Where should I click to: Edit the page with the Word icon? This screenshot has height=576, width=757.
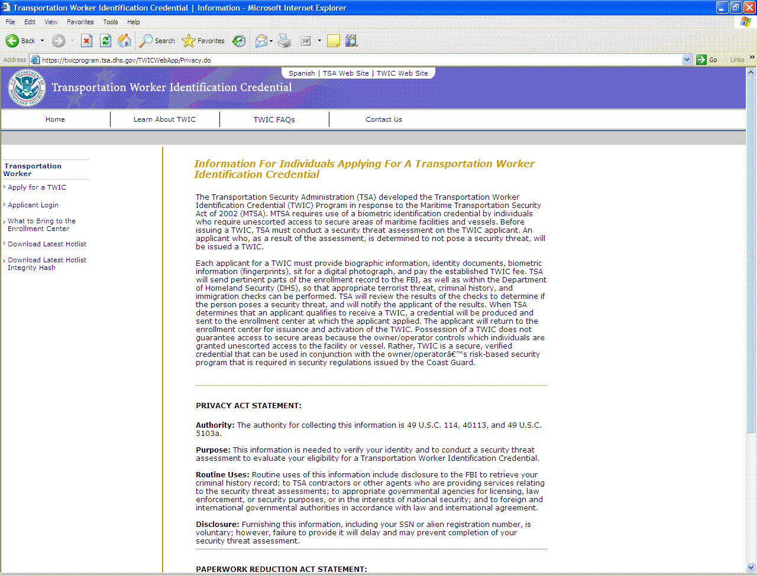(x=306, y=41)
